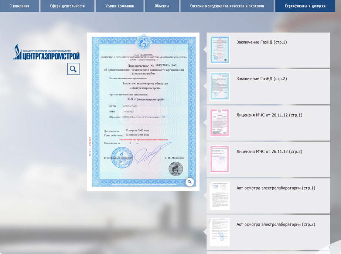This screenshot has height=254, width=341.
Task: Select thumbnail Акт осмотра электролаборатории (стр.2)
Action: (220, 232)
